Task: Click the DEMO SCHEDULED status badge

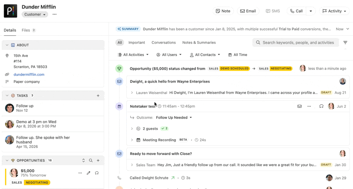Action: point(234,68)
